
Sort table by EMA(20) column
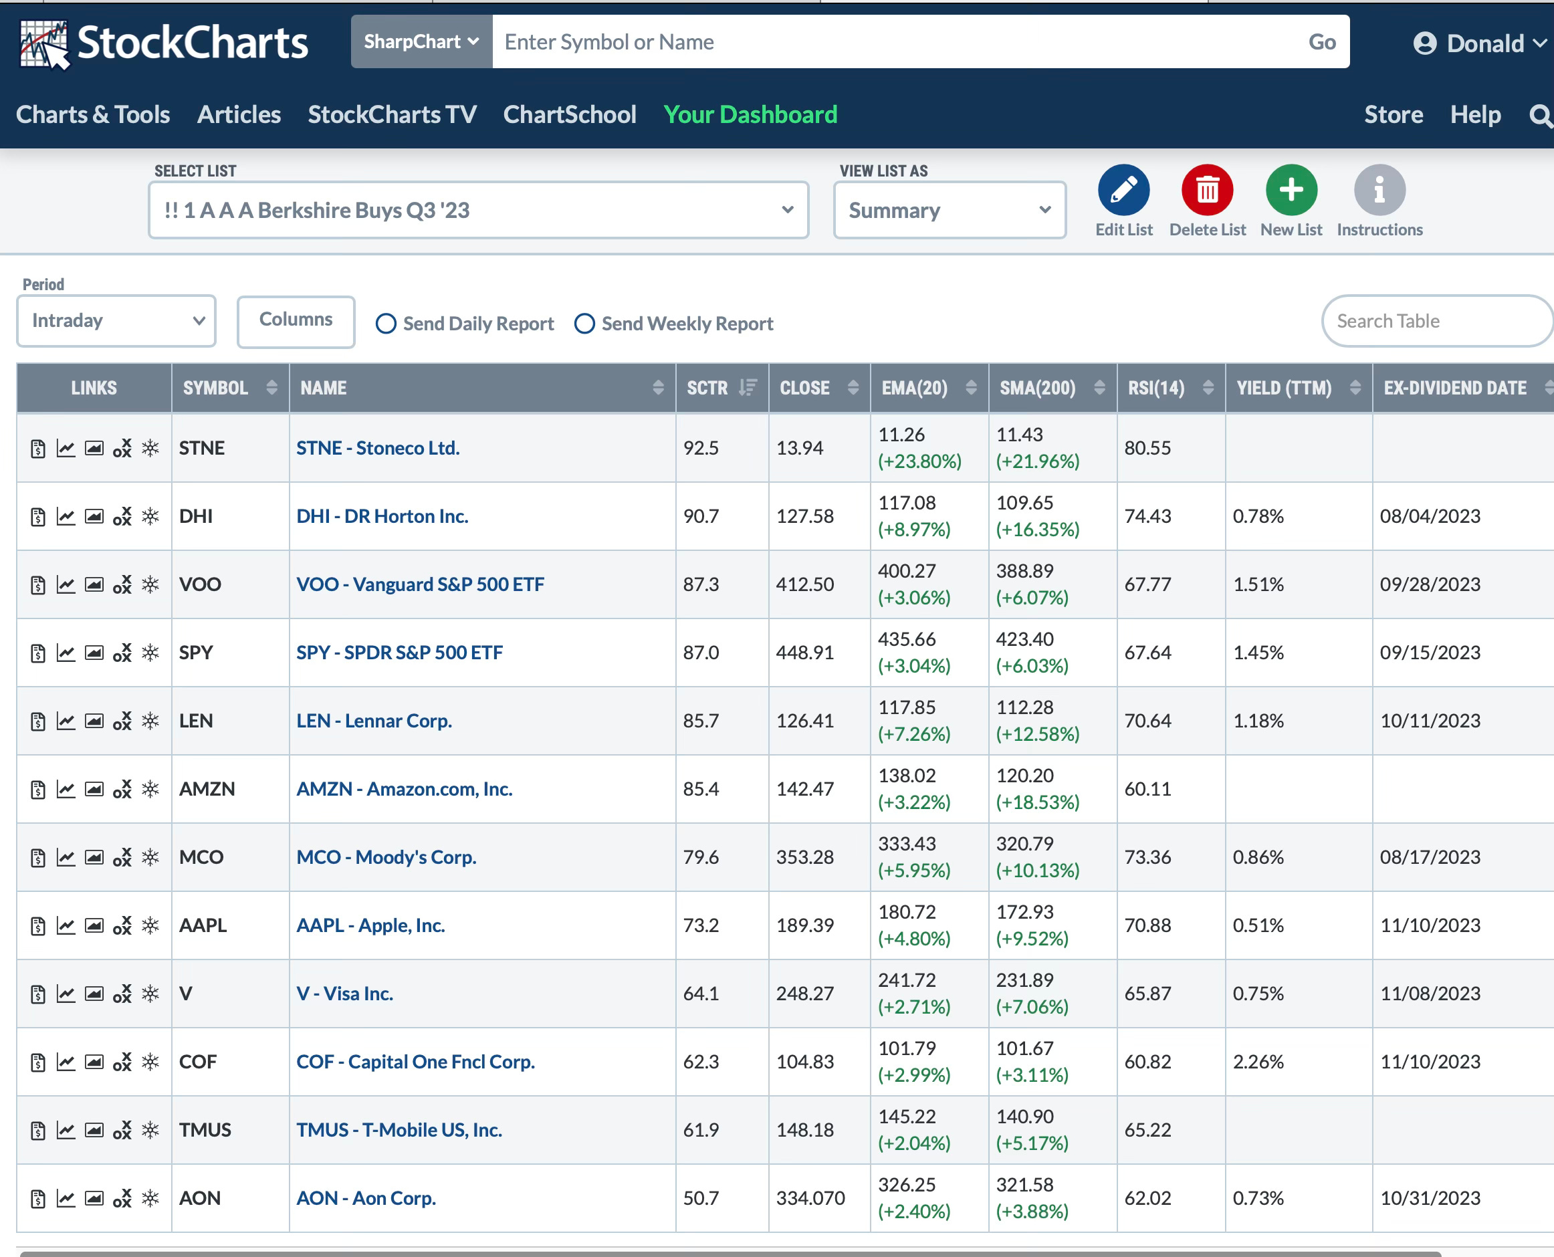tap(929, 388)
